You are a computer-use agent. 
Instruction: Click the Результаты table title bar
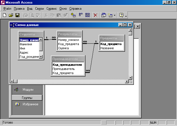click(69, 34)
